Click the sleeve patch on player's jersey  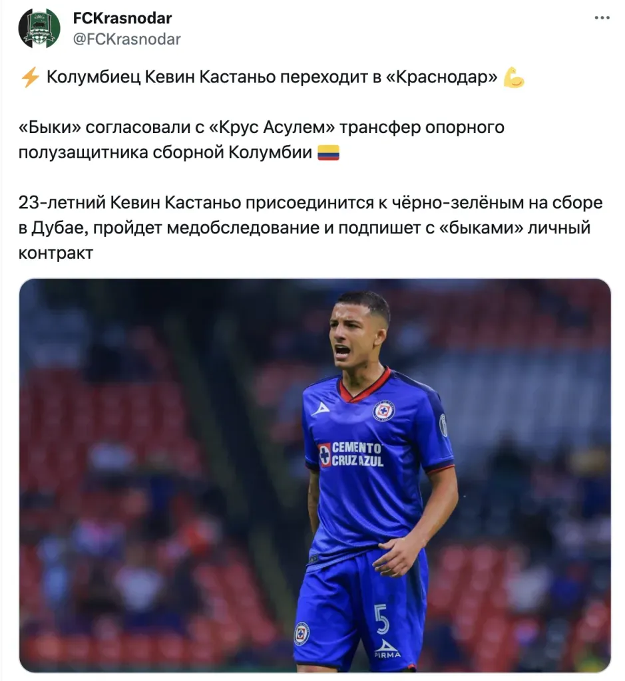coord(443,424)
